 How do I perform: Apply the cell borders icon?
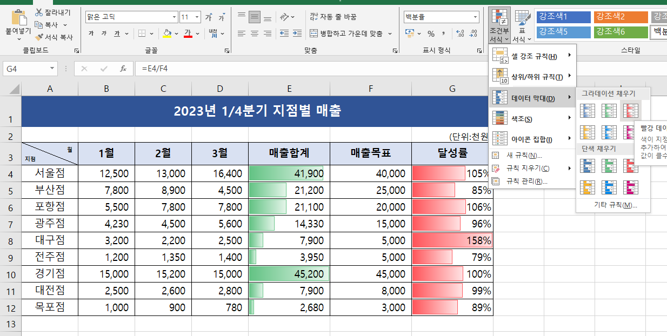(142, 33)
